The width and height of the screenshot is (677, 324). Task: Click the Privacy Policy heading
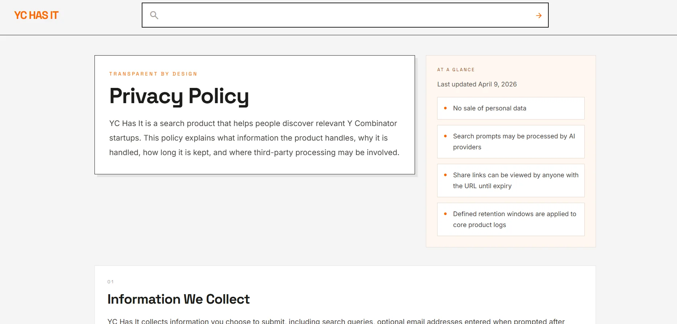[179, 96]
